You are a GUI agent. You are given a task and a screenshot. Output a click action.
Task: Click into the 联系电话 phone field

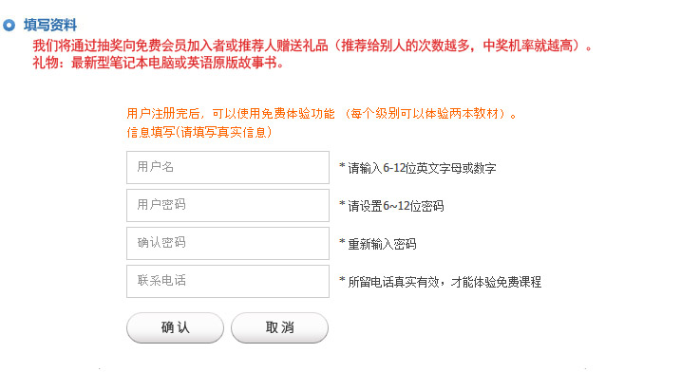pyautogui.click(x=228, y=281)
